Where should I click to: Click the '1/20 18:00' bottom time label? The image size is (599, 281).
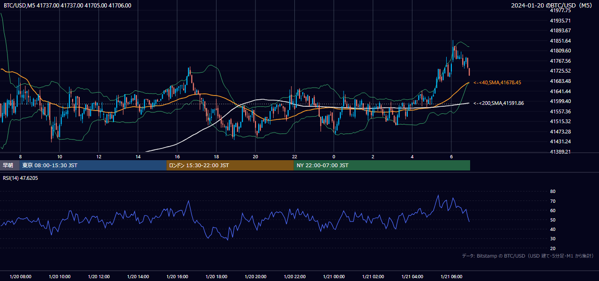pyautogui.click(x=217, y=277)
